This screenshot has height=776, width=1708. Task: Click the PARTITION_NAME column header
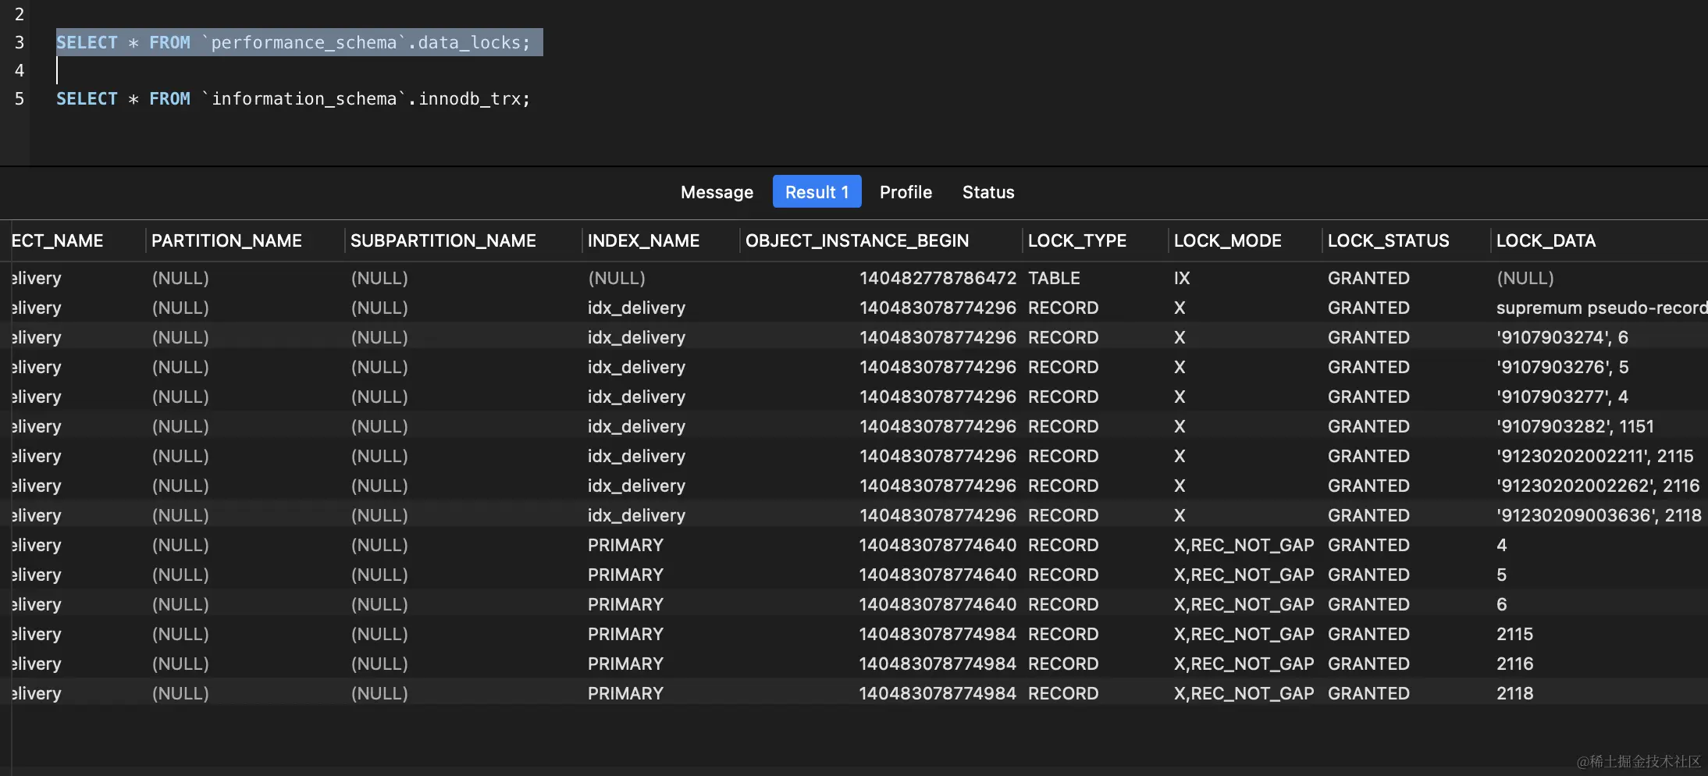pyautogui.click(x=226, y=240)
